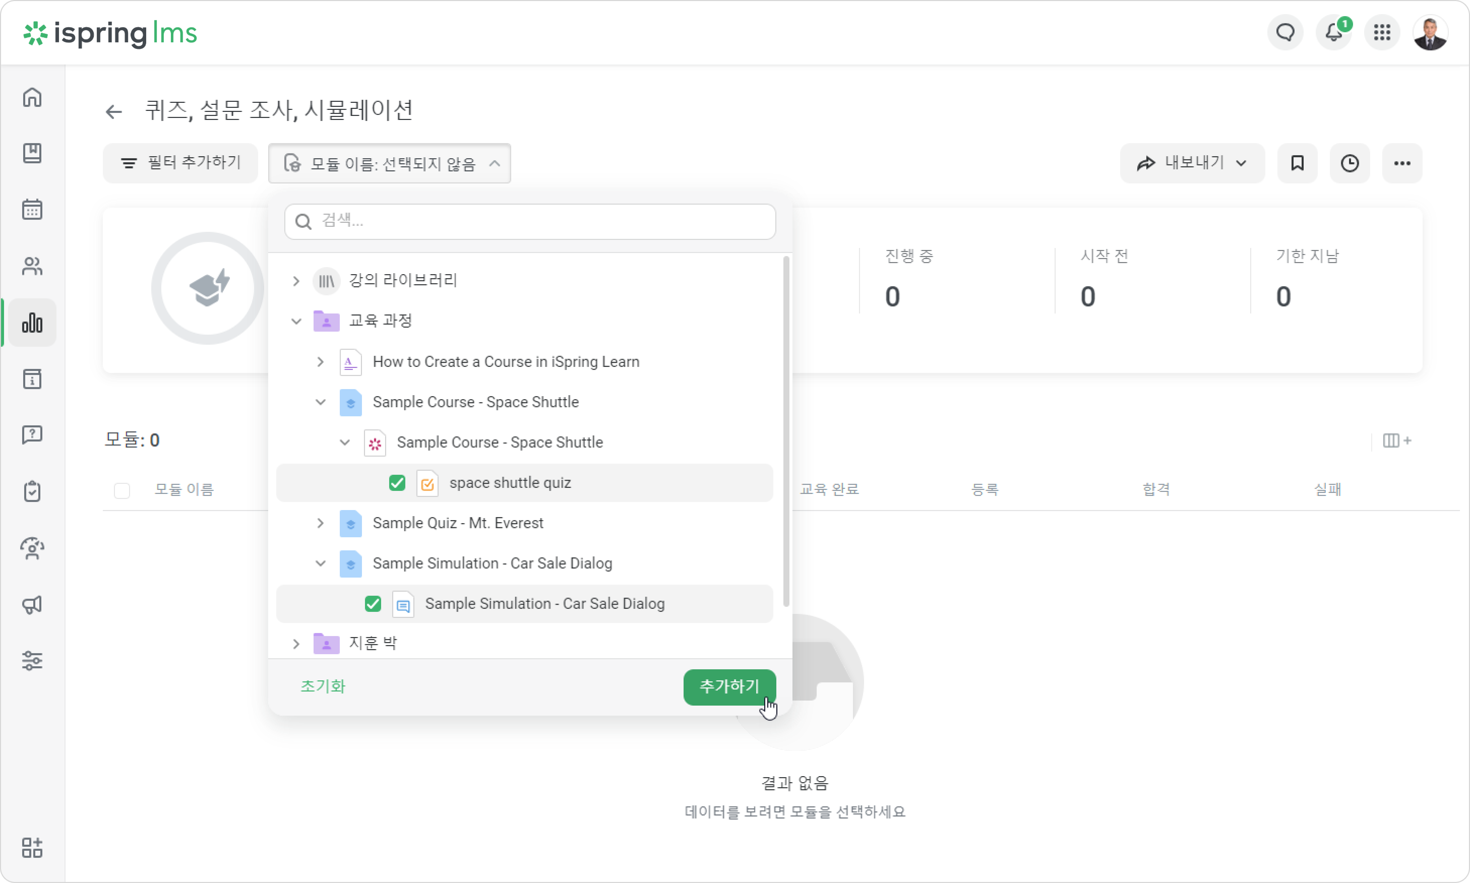Open the chat messages icon
The width and height of the screenshot is (1470, 883).
[1285, 32]
